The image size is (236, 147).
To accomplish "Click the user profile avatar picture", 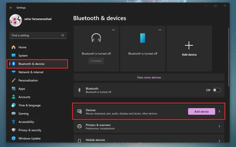I will pos(16,20).
